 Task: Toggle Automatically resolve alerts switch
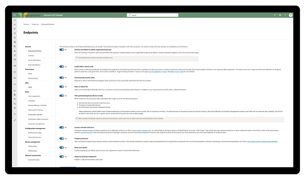(62, 78)
